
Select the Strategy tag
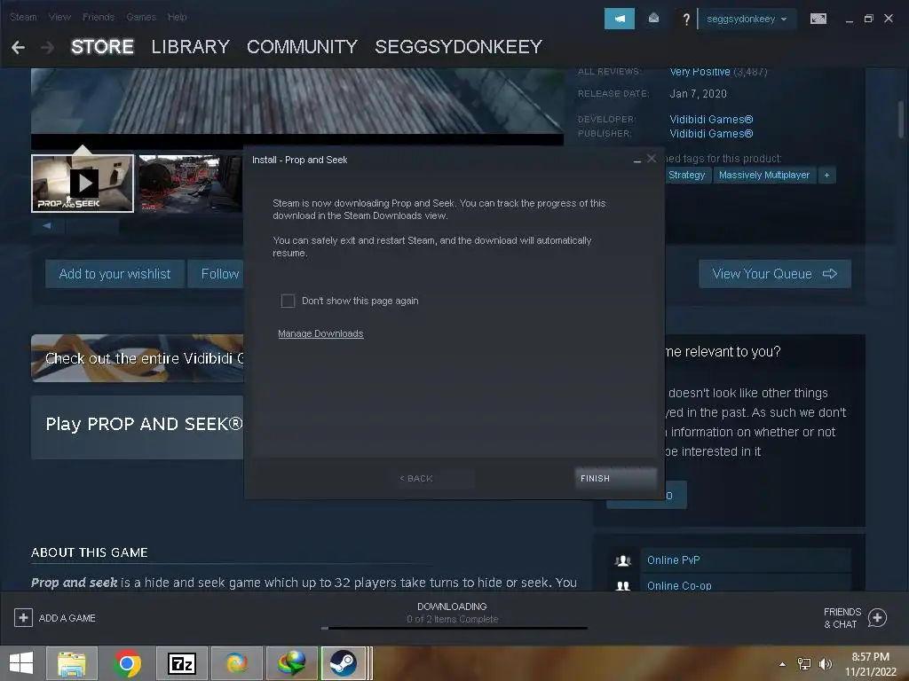click(687, 175)
